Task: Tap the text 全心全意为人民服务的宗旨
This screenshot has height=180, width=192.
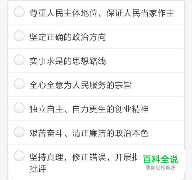Action: click(x=80, y=85)
